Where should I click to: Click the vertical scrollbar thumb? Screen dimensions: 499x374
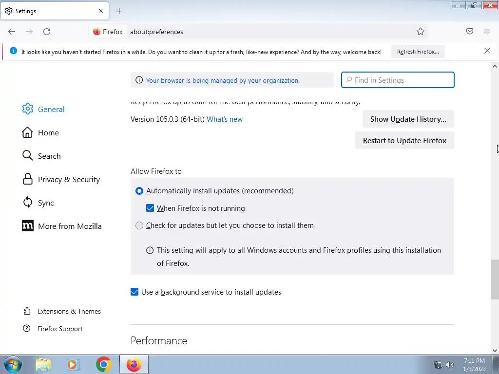[495, 279]
